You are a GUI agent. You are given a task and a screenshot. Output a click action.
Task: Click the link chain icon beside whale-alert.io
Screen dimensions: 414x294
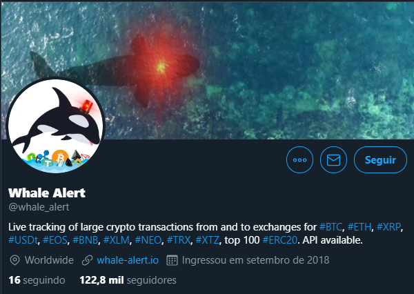coord(87,260)
